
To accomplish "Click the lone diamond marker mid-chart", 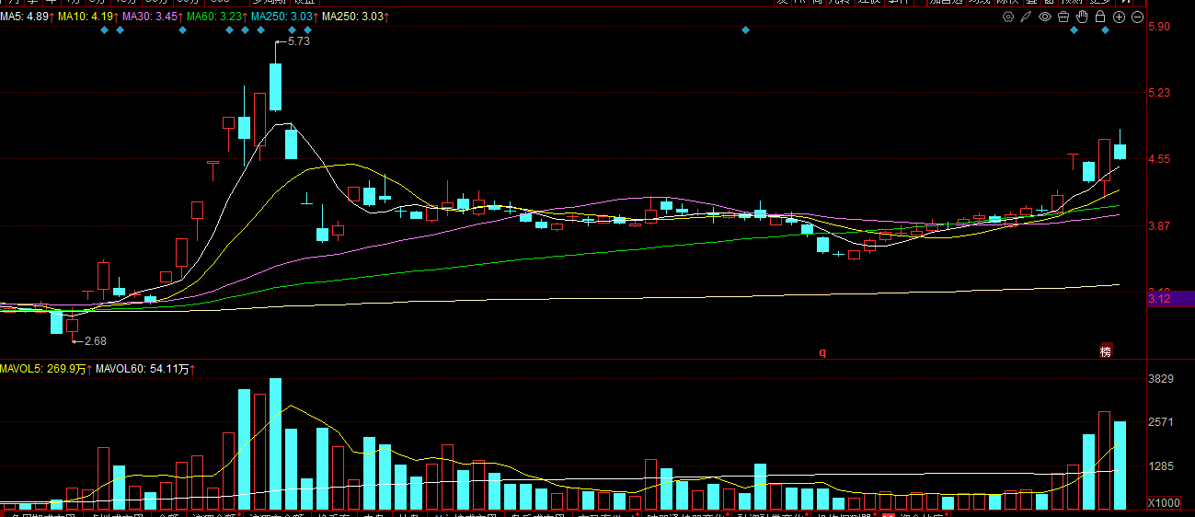I will point(745,30).
